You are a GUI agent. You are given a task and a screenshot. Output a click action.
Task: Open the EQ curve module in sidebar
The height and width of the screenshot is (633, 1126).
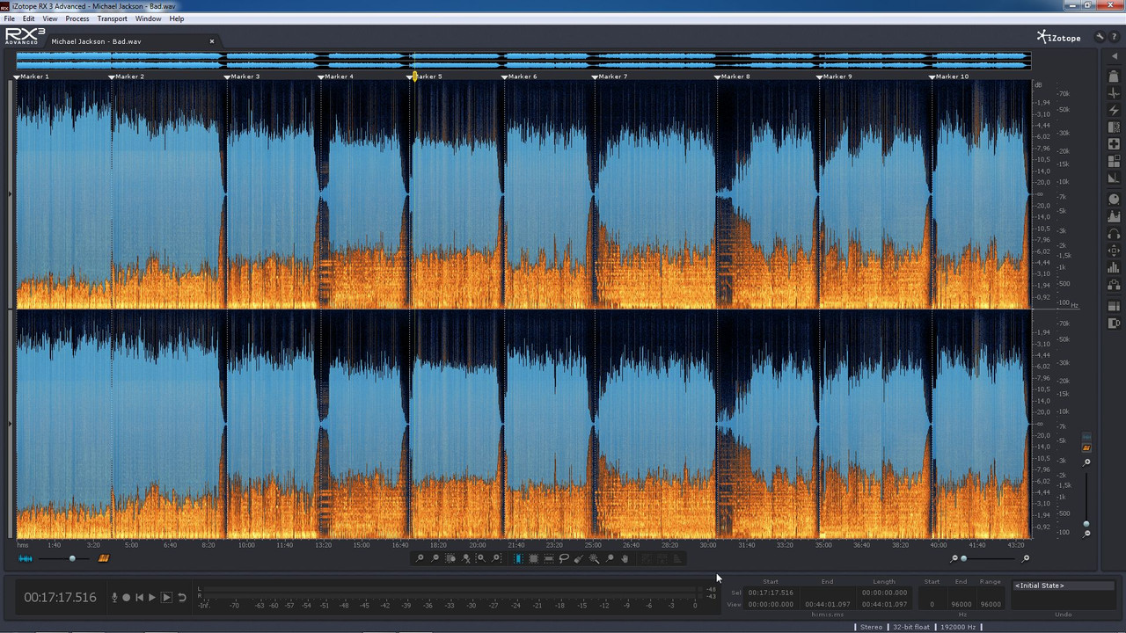pyautogui.click(x=1114, y=217)
